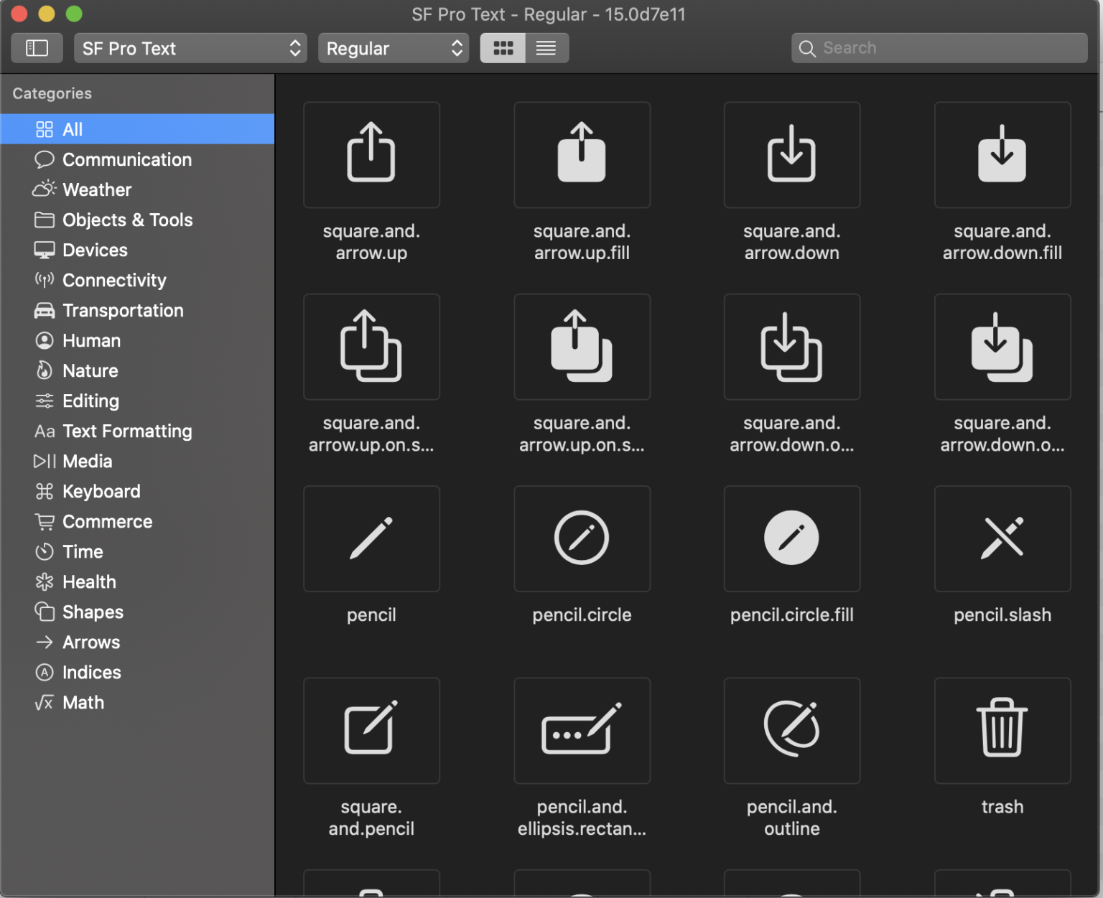Viewport: 1103px width, 898px height.
Task: Open the Regular weight dropdown
Action: 394,48
